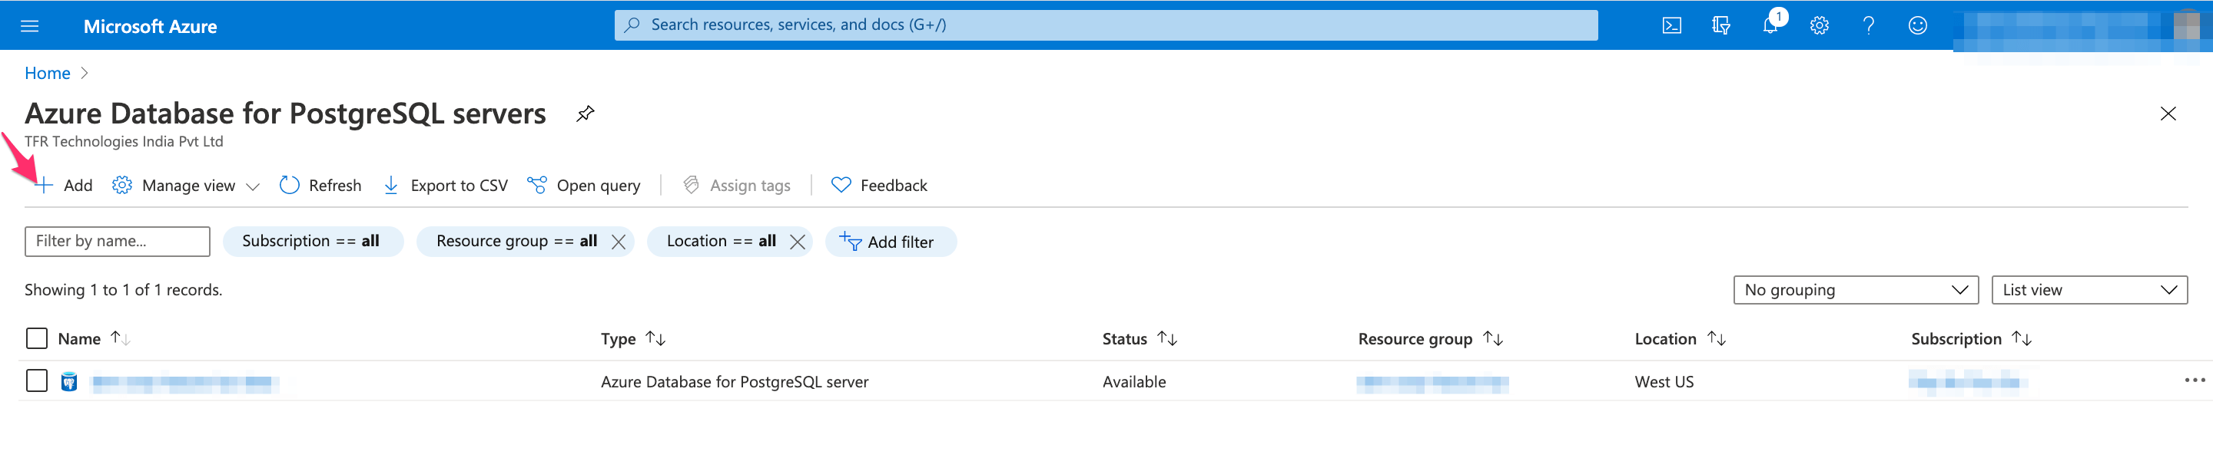Expand the No grouping dropdown
2213x471 pixels.
coord(1855,290)
